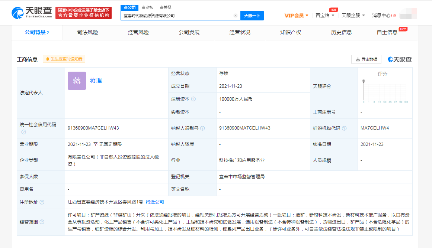Click industry value 科技推广和应用服务业
The width and height of the screenshot is (432, 248).
[x=241, y=160]
